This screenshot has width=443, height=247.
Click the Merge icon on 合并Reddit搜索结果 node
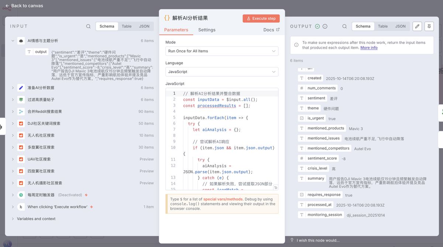(21, 111)
